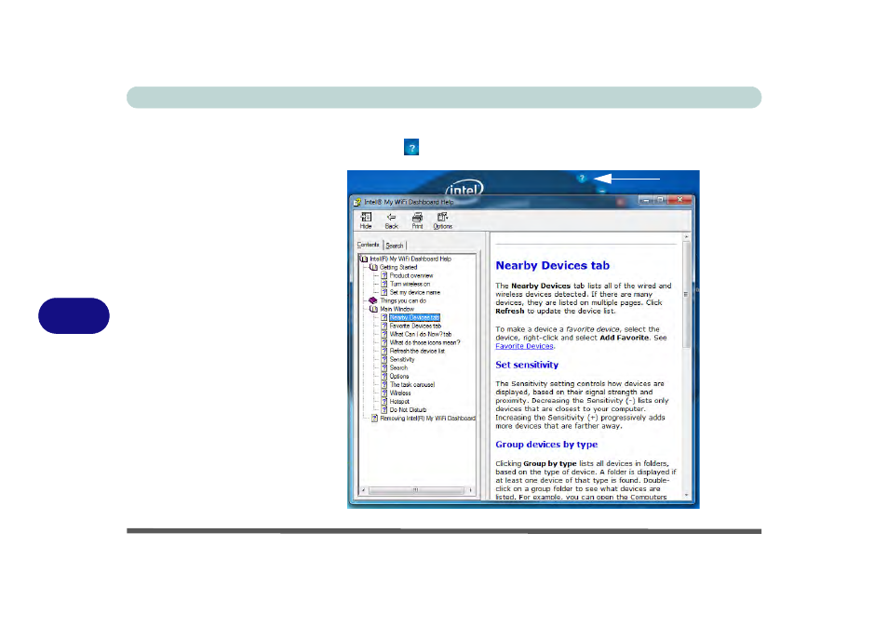This screenshot has width=888, height=626.
Task: Click the Group devices by type heading
Action: (x=546, y=445)
